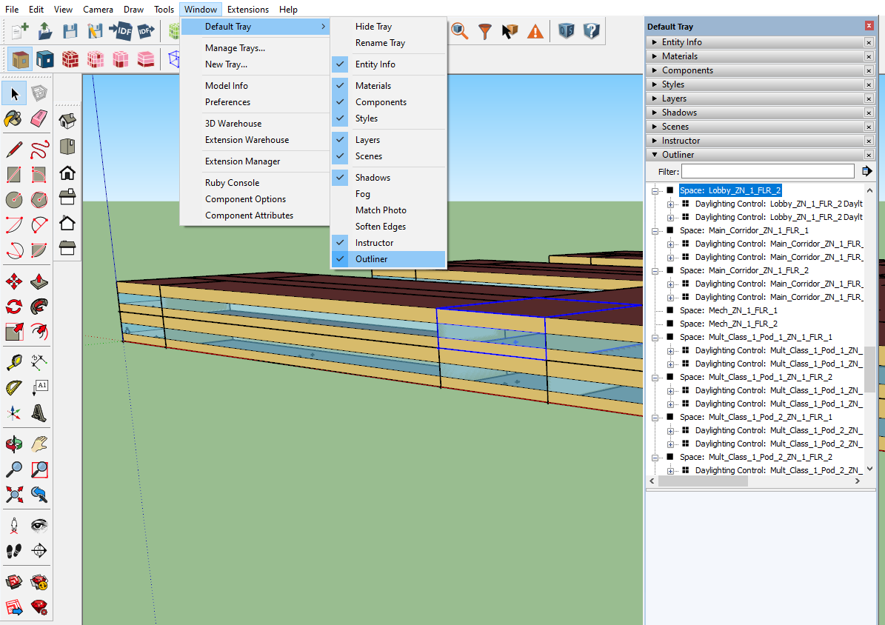Click the Export IDF icon
Screen dimensions: 885x625
(145, 31)
